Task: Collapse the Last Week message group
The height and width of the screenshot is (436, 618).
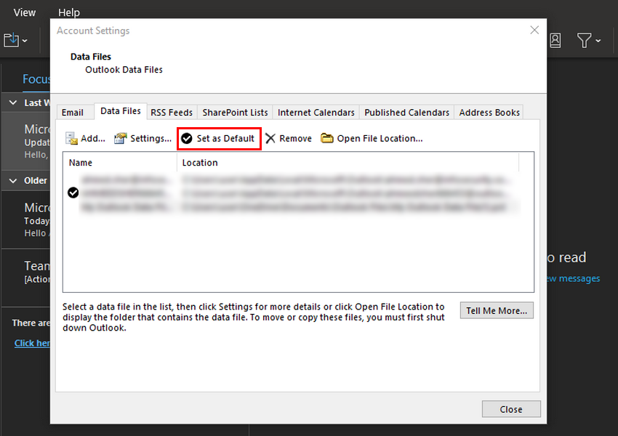Action: (x=12, y=102)
